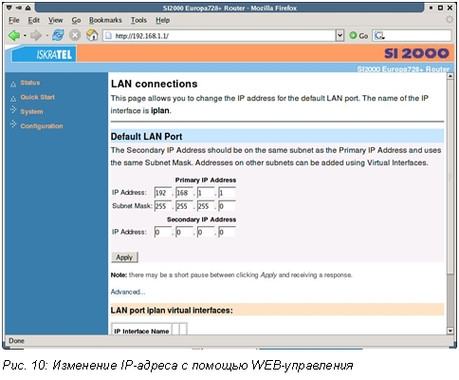Click the green Go icon

[353, 35]
